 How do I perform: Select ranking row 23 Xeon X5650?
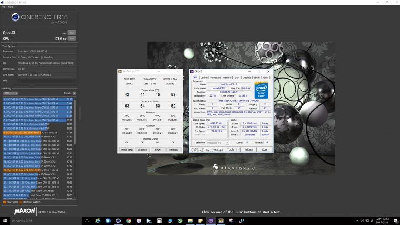(x=38, y=191)
